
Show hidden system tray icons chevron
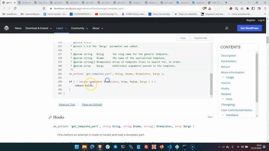click(x=219, y=147)
